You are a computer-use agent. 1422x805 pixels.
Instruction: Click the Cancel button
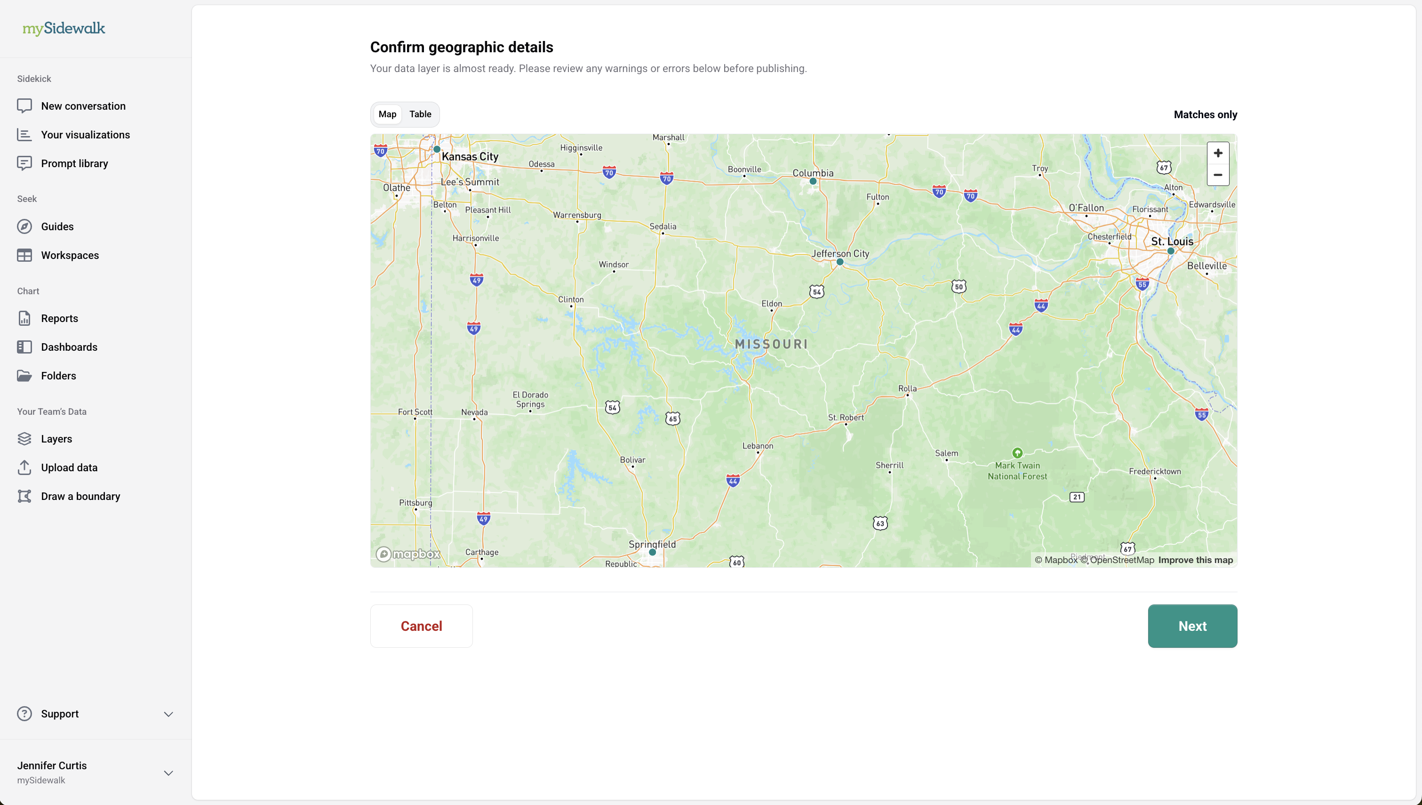(x=421, y=626)
